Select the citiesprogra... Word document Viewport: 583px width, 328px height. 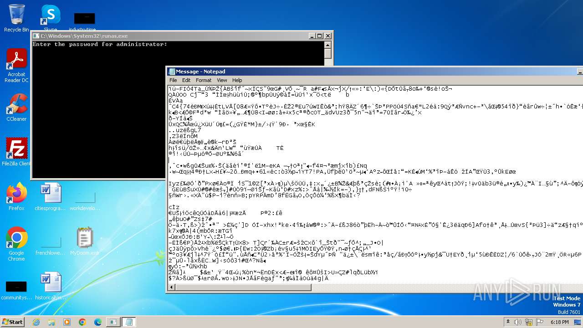(x=50, y=196)
